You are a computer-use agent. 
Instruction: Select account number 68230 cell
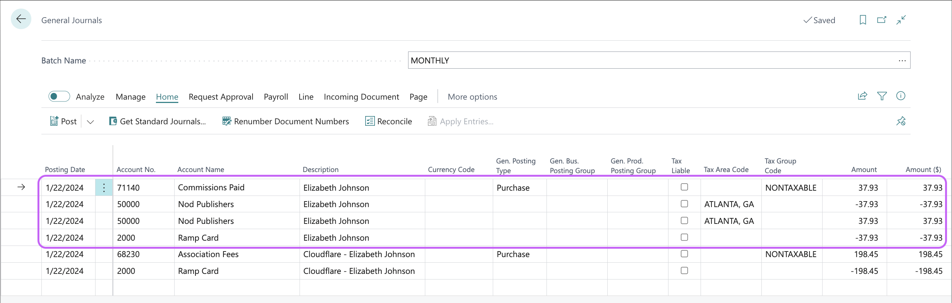144,254
